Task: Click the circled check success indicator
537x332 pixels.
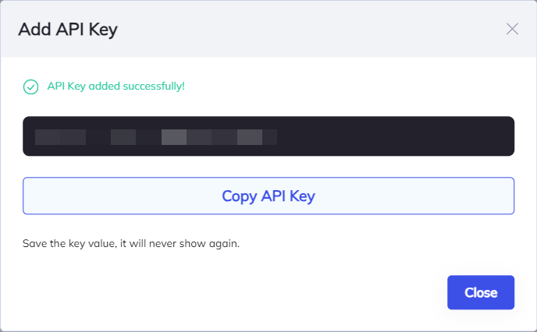Action: point(30,87)
